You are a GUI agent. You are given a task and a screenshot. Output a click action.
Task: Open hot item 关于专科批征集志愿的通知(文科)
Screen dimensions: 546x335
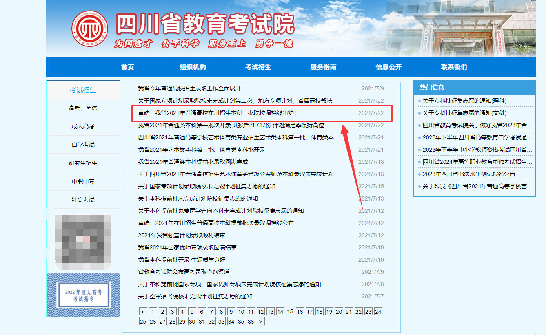coord(464,113)
